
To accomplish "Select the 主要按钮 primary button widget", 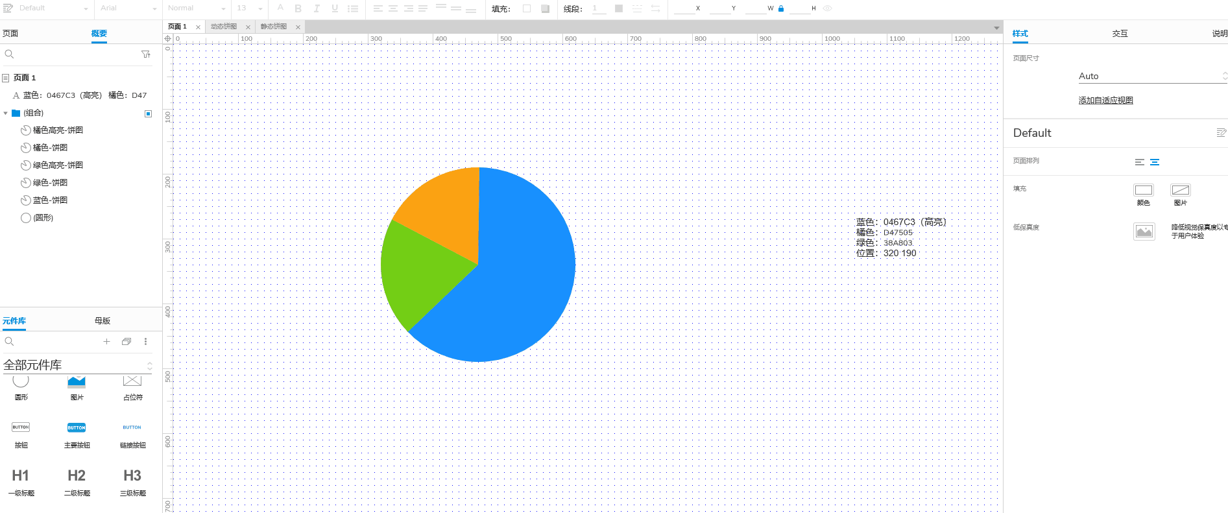I will (77, 435).
